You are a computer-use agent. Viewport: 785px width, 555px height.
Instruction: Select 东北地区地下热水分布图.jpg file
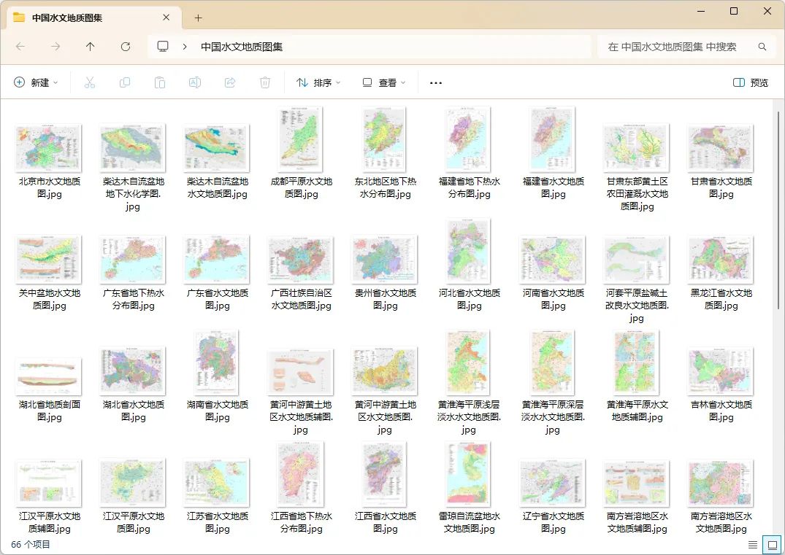click(386, 153)
